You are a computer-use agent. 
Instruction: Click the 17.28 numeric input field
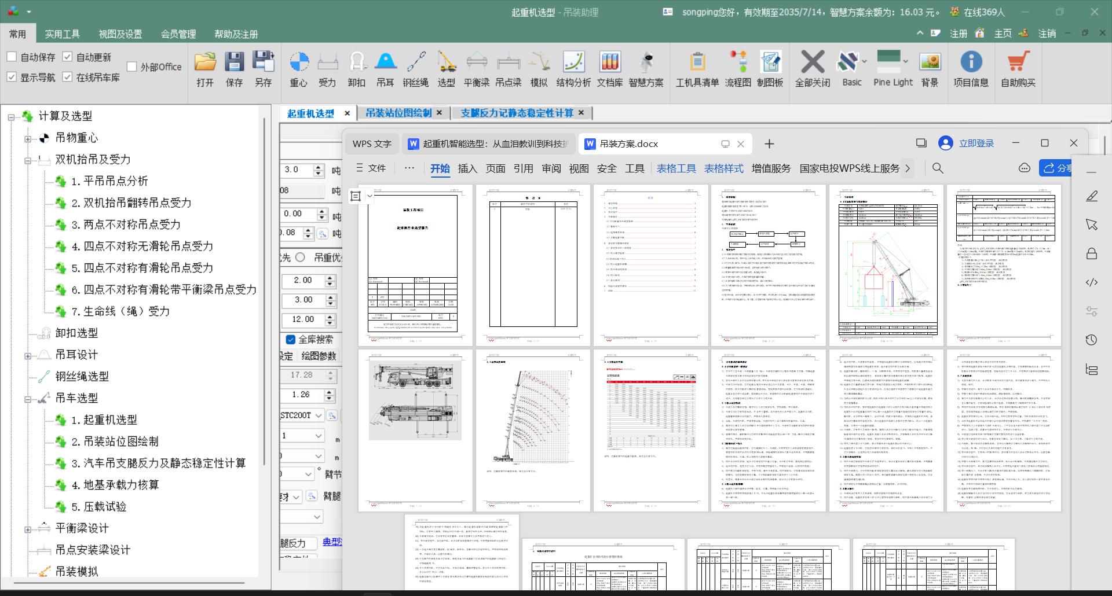[303, 375]
